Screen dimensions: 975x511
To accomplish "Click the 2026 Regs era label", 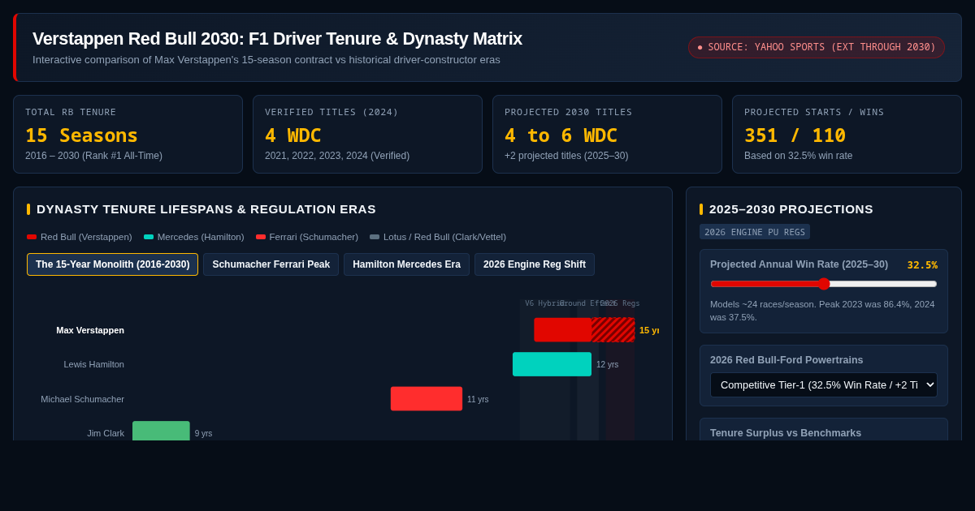I will (620, 303).
